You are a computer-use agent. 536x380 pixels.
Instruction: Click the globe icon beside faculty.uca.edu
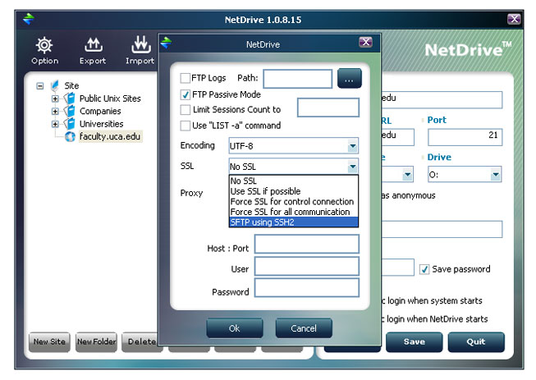click(70, 137)
